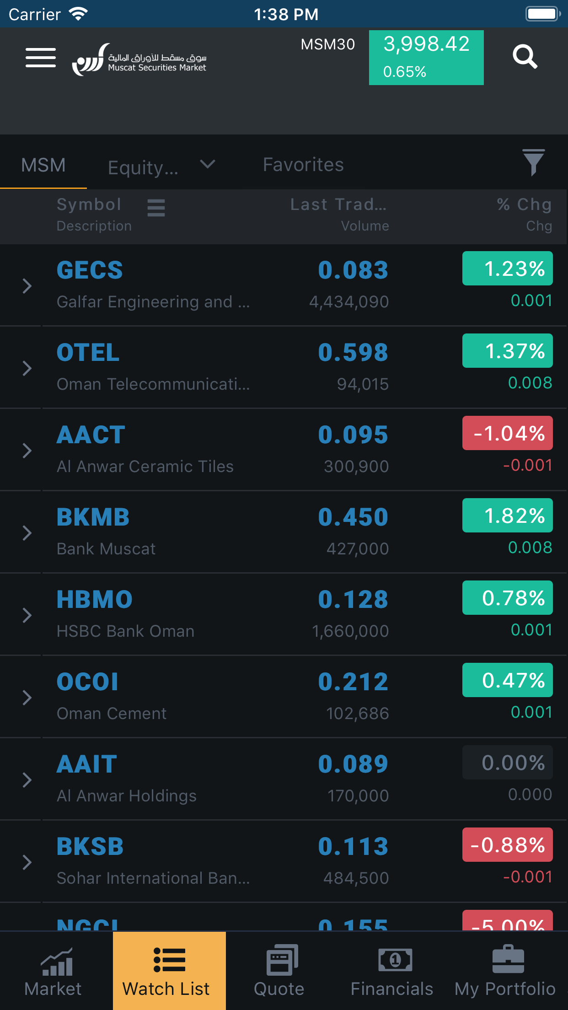Click the Symbol column sort icon
This screenshot has height=1010, width=568.
156,208
